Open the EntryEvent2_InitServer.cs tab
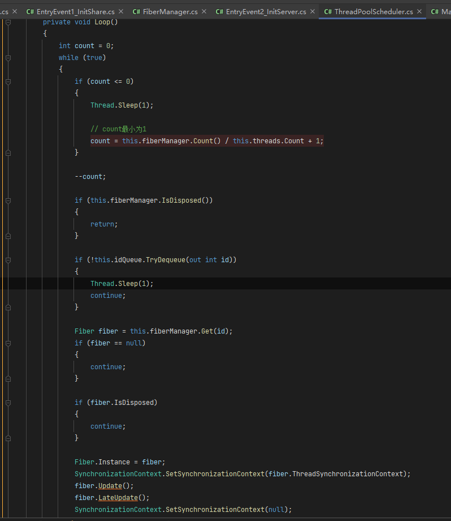 point(266,12)
